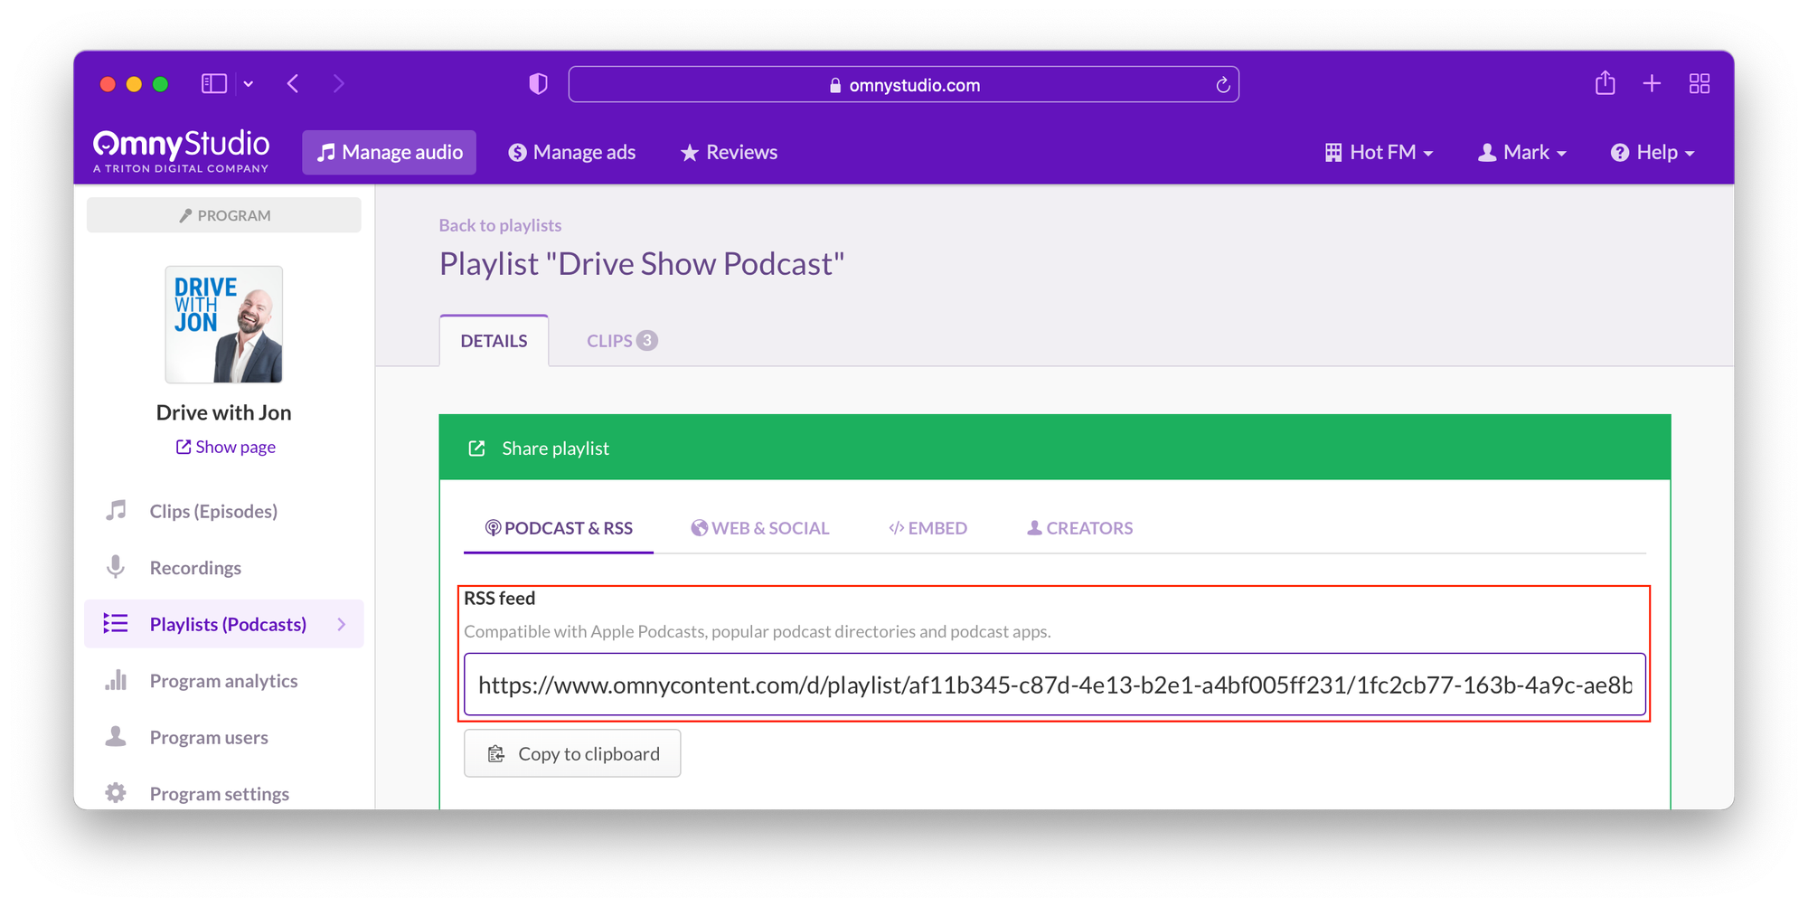Click the Drive with Jon artwork thumbnail
Image resolution: width=1808 pixels, height=907 pixels.
click(224, 325)
